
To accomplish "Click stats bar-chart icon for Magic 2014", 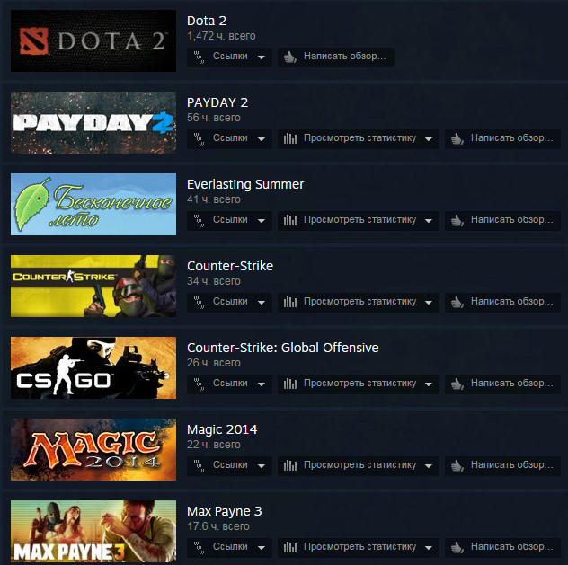I will [289, 465].
